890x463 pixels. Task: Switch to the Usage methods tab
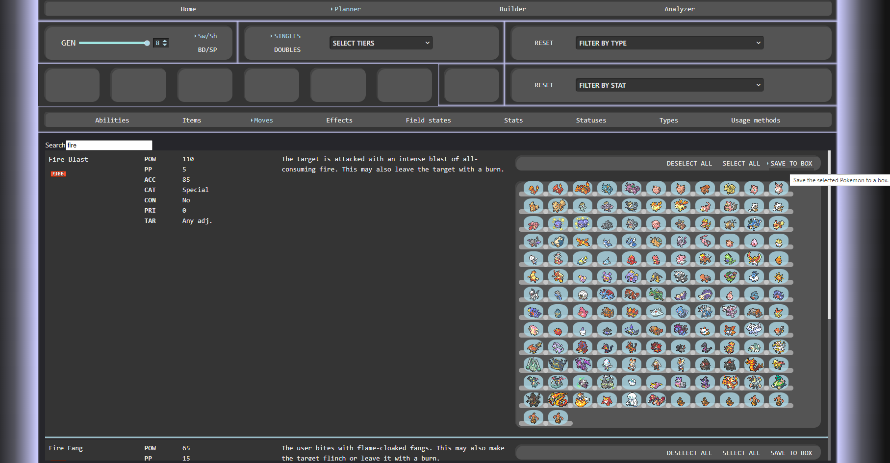(x=756, y=120)
